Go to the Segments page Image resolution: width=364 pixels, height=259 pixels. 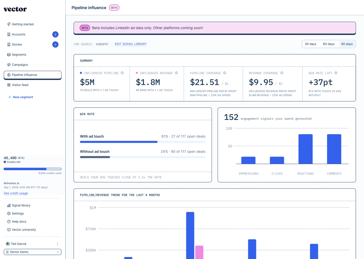(32, 55)
